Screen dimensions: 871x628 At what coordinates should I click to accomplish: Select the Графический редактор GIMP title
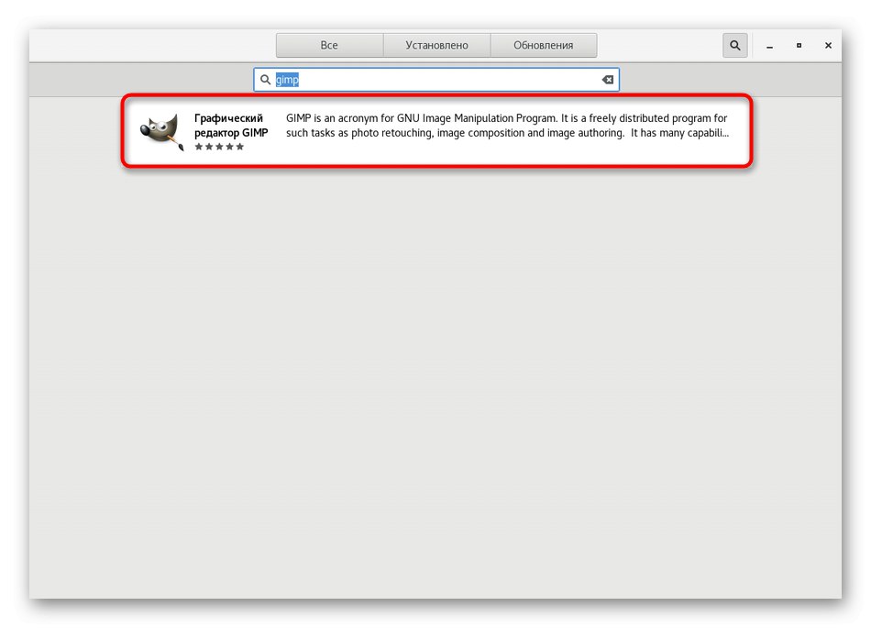231,126
